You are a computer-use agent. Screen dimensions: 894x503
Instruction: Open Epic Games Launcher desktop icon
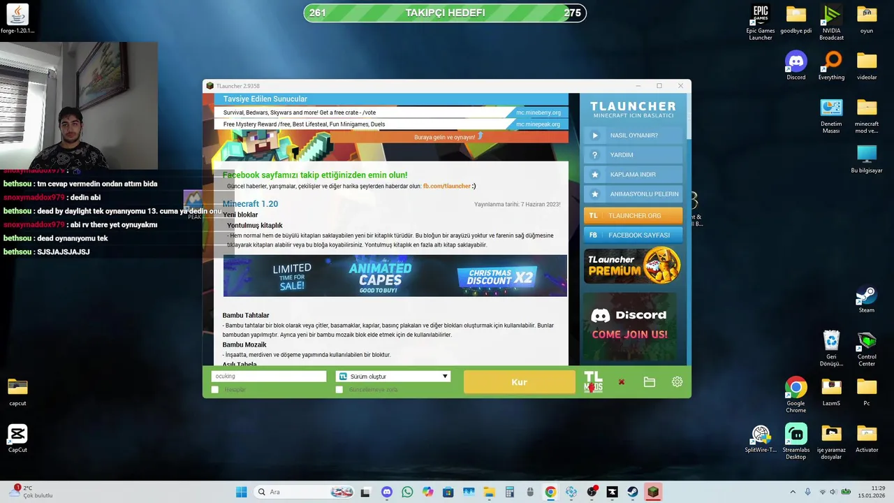click(x=761, y=22)
